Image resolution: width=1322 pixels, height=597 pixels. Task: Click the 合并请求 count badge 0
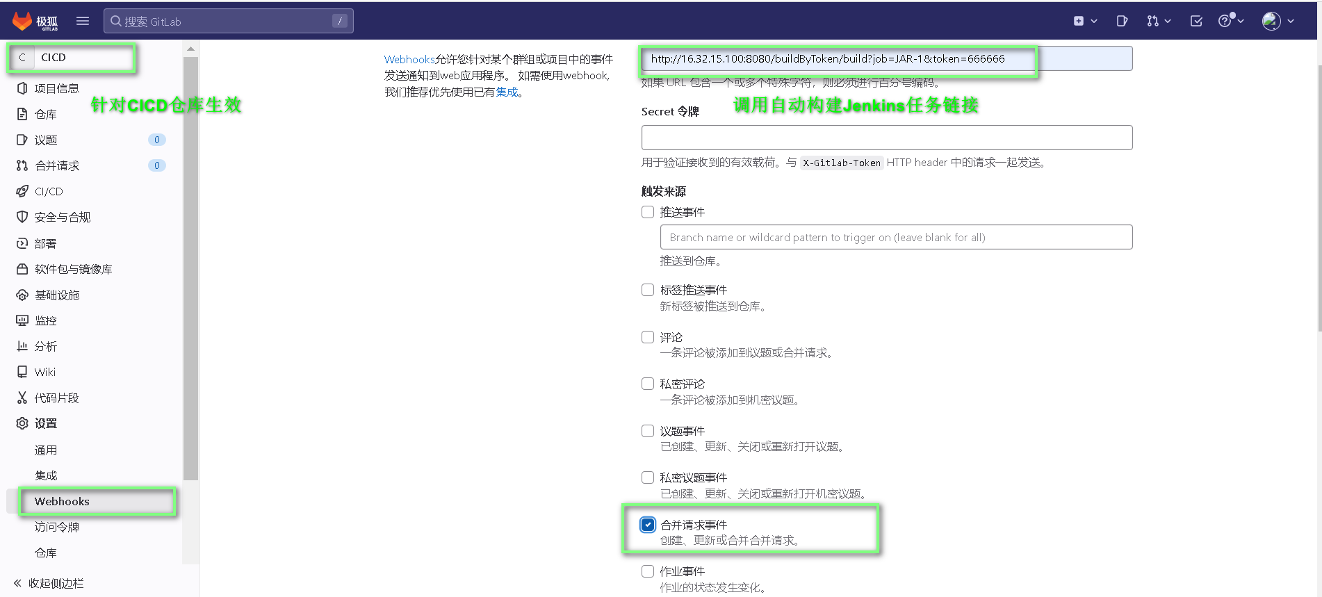tap(157, 165)
